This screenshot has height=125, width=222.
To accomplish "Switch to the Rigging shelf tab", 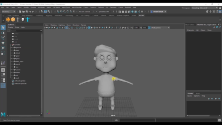I will click(x=49, y=16).
